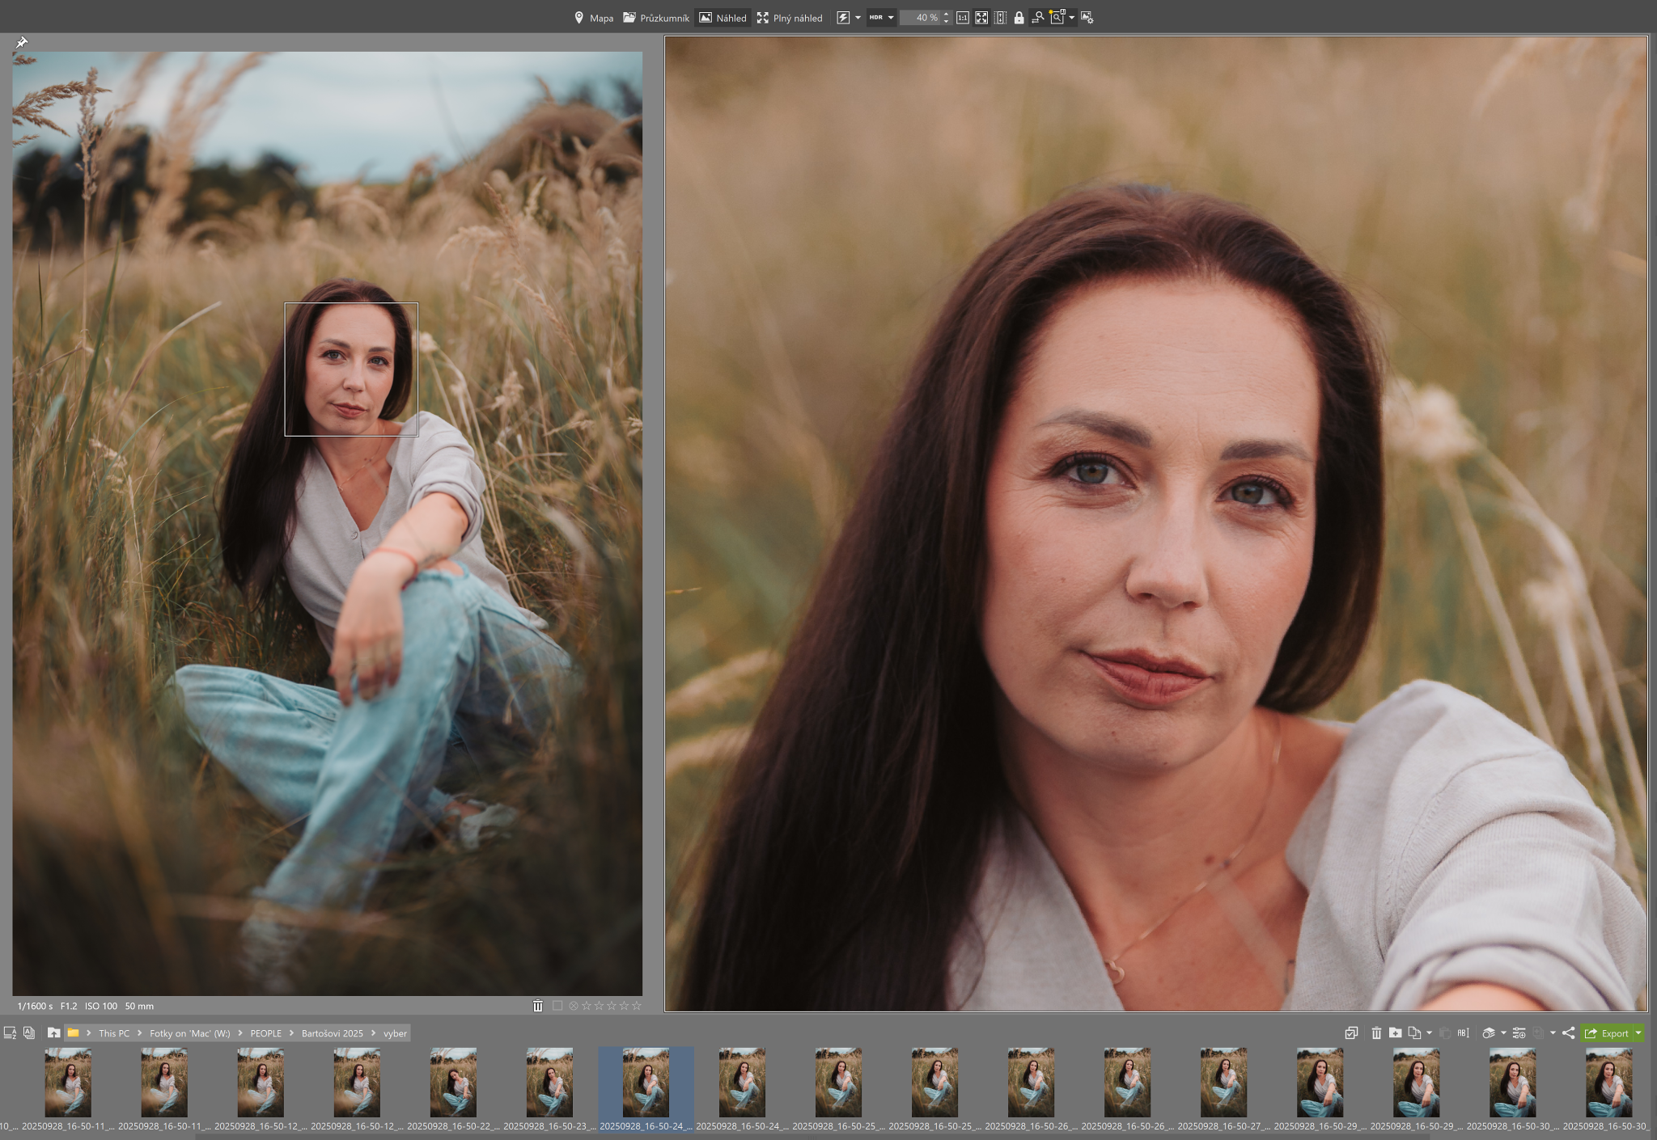
Task: Toggle the select-all checkboxes icon
Action: coord(1351,1032)
